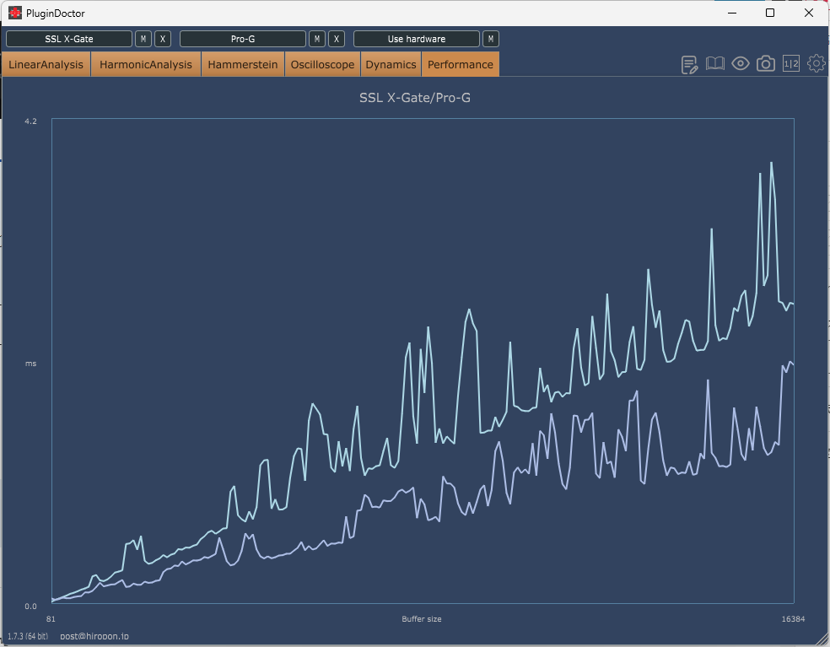Click the 4.2 y-axis maximum value

(x=30, y=121)
